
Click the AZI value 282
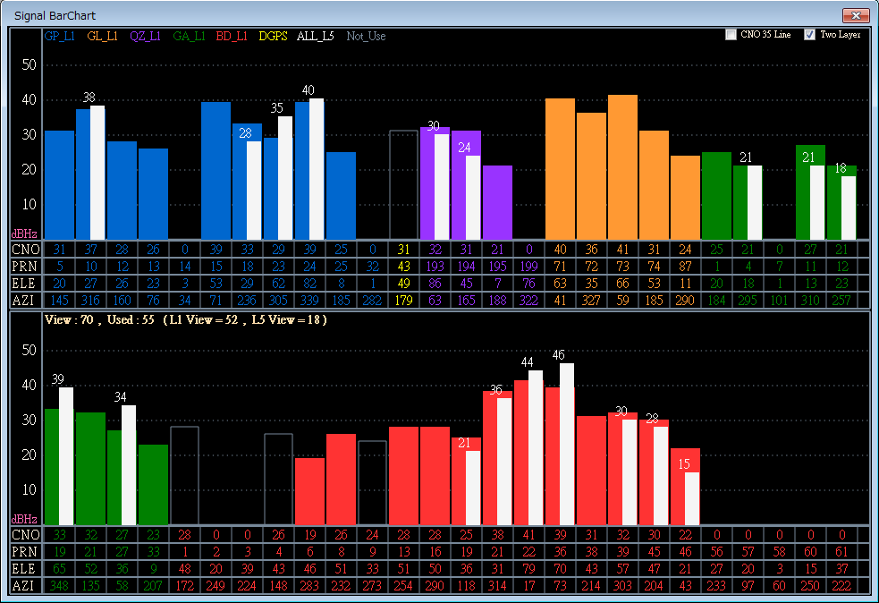(x=372, y=300)
